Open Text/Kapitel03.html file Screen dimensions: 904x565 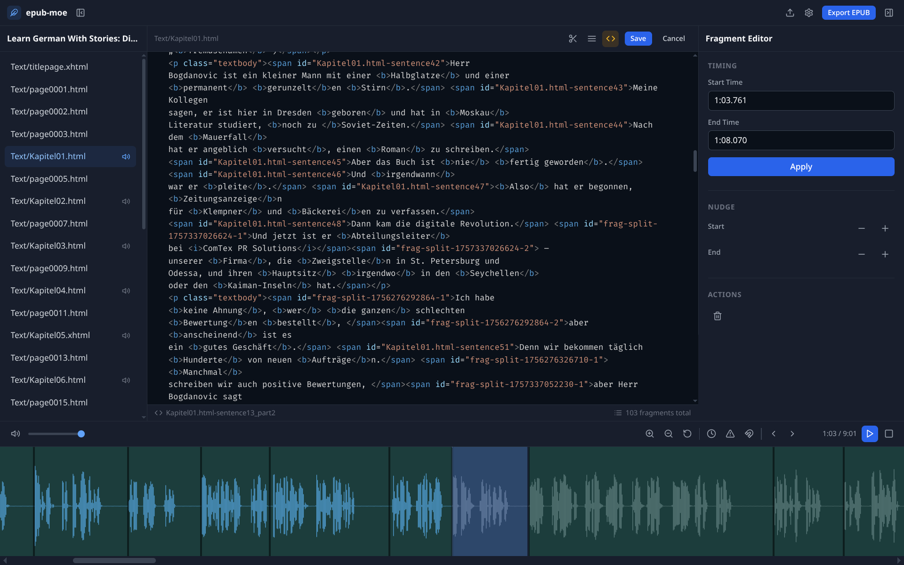70,246
